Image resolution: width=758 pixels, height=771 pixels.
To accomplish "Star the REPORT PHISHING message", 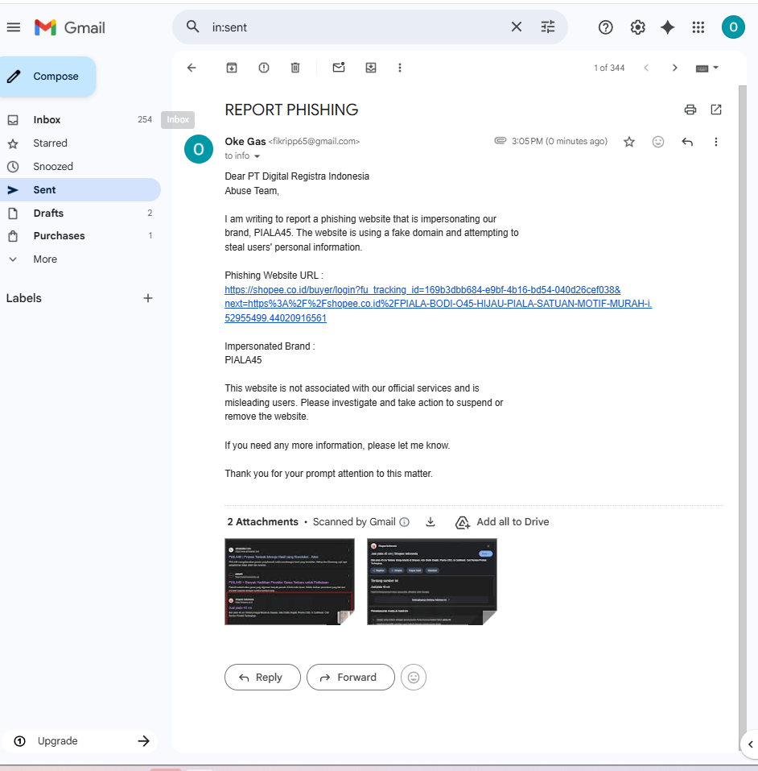I will click(628, 142).
